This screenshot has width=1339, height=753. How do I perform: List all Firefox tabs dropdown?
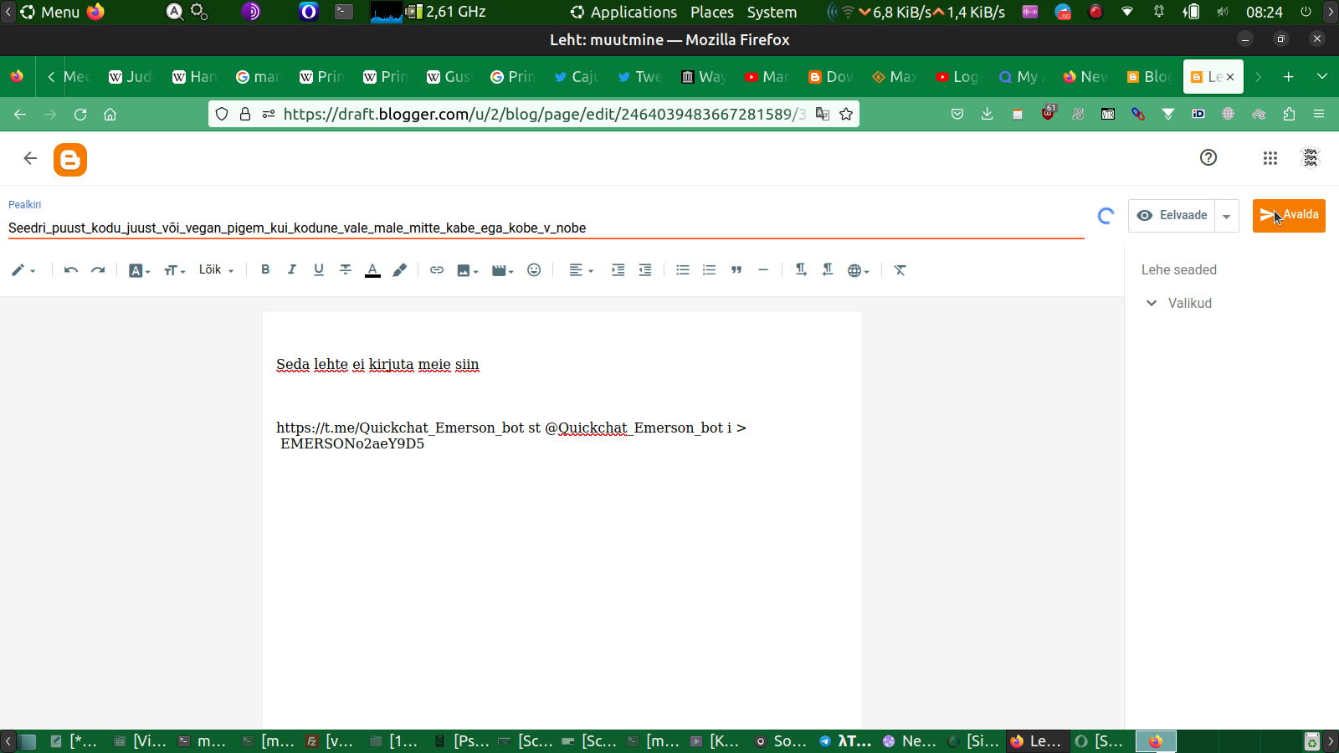[1322, 77]
